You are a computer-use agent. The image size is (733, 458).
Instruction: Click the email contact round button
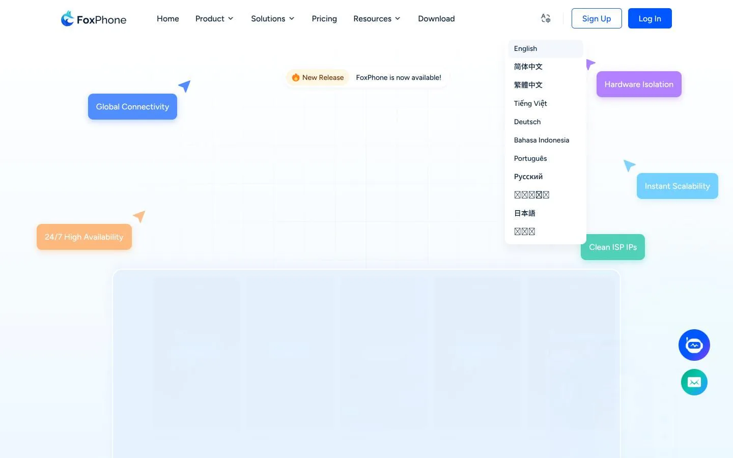[x=694, y=382]
